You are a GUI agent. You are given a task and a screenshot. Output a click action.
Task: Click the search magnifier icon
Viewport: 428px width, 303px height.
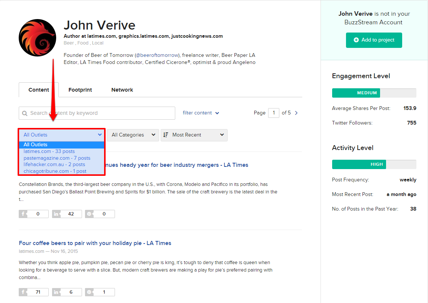25,113
